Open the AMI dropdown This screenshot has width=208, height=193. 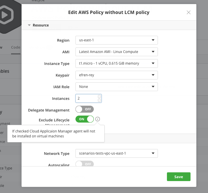point(117,52)
